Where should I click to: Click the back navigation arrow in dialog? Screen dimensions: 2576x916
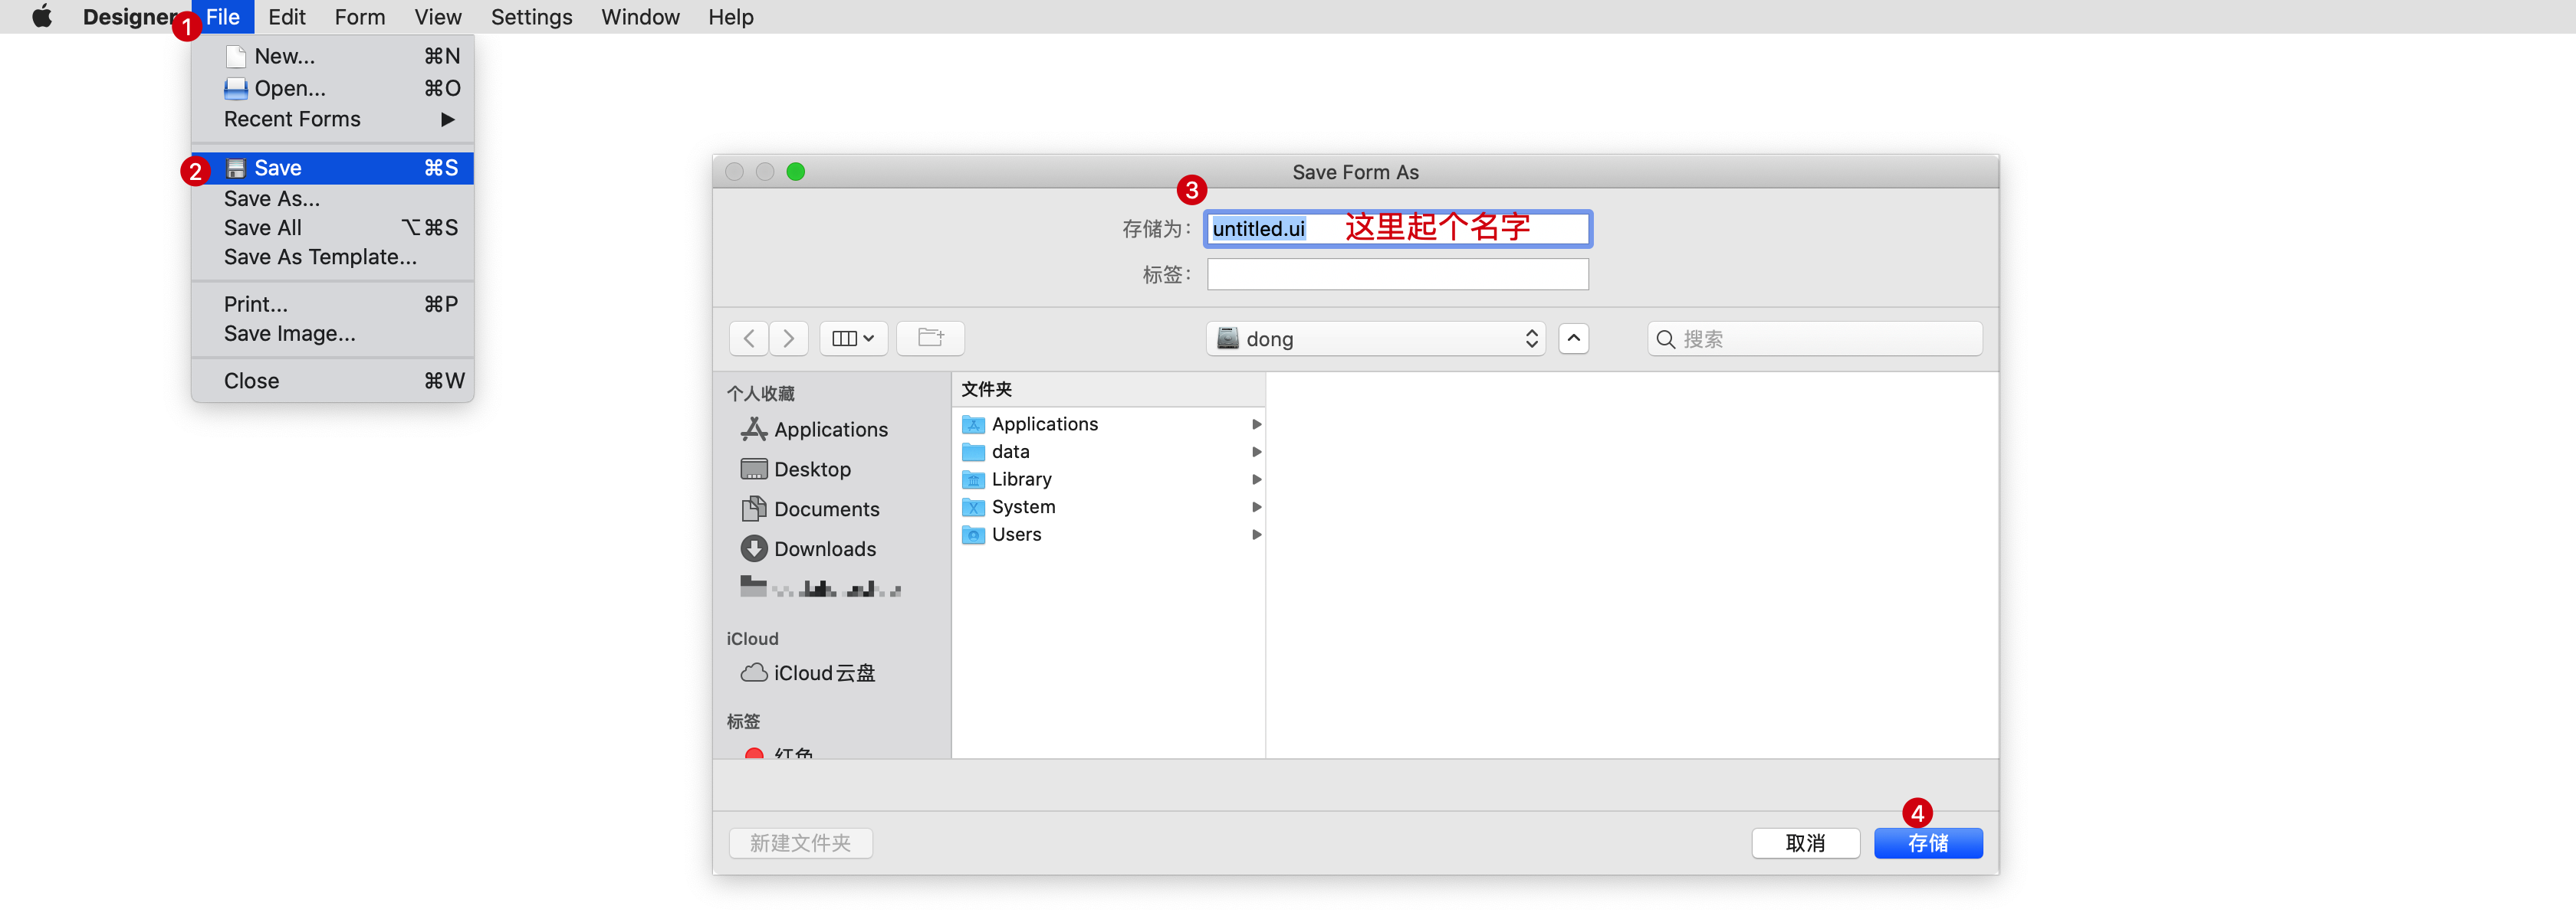[x=749, y=339]
